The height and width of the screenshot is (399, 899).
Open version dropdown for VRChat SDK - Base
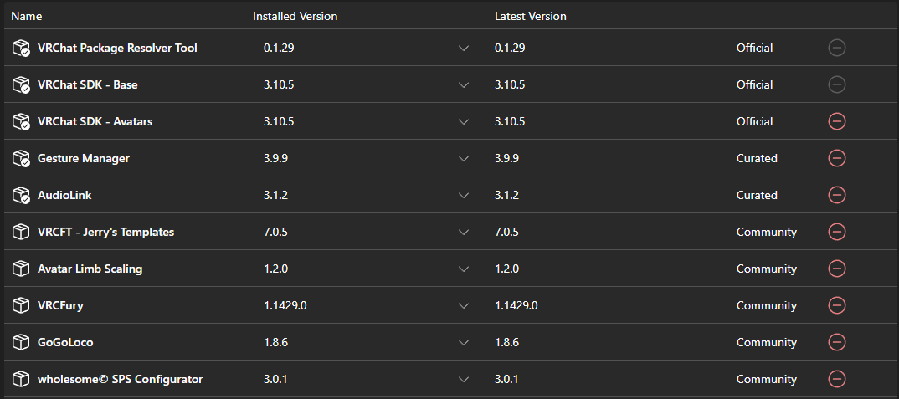(464, 84)
